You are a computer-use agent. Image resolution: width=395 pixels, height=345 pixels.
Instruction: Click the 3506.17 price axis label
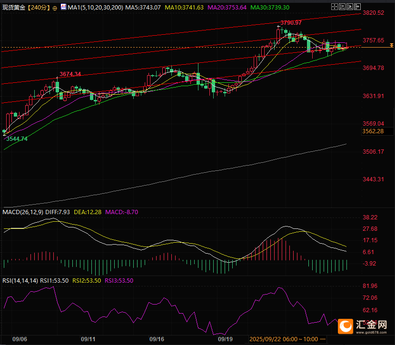click(x=373, y=152)
